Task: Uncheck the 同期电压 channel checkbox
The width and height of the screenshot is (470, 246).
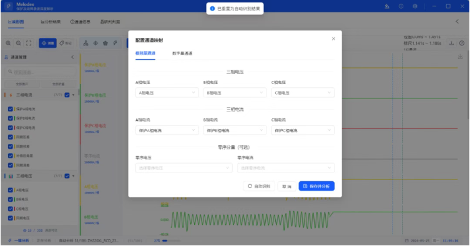Action: (11, 218)
